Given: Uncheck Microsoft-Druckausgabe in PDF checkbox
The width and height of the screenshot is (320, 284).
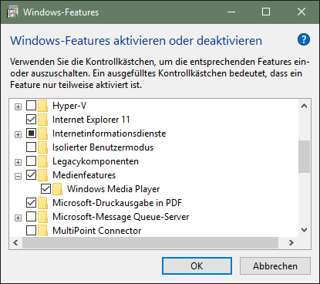Looking at the screenshot, I should (31, 203).
